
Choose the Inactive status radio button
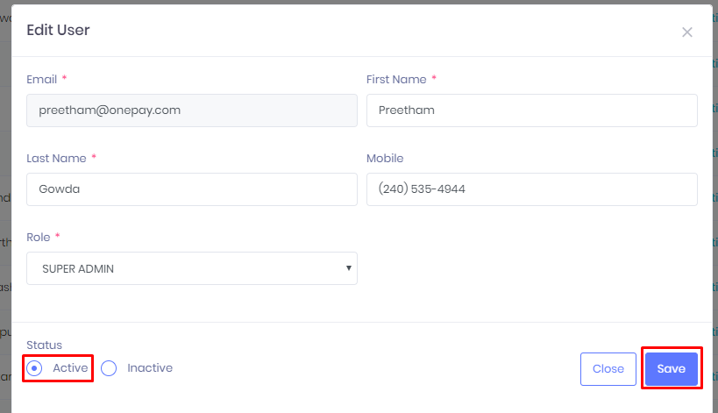click(x=109, y=368)
